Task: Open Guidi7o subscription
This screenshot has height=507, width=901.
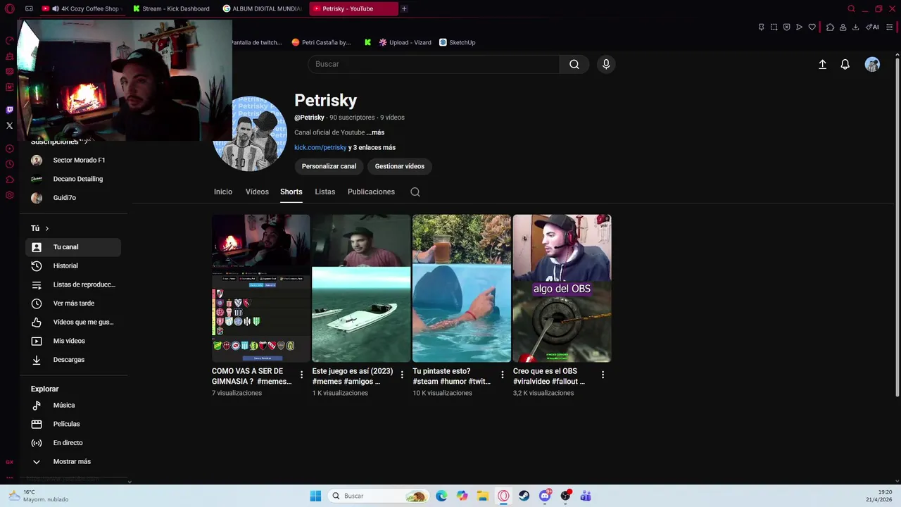Action: coord(73,198)
